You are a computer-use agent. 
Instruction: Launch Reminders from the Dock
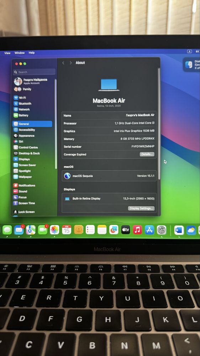click(90, 230)
